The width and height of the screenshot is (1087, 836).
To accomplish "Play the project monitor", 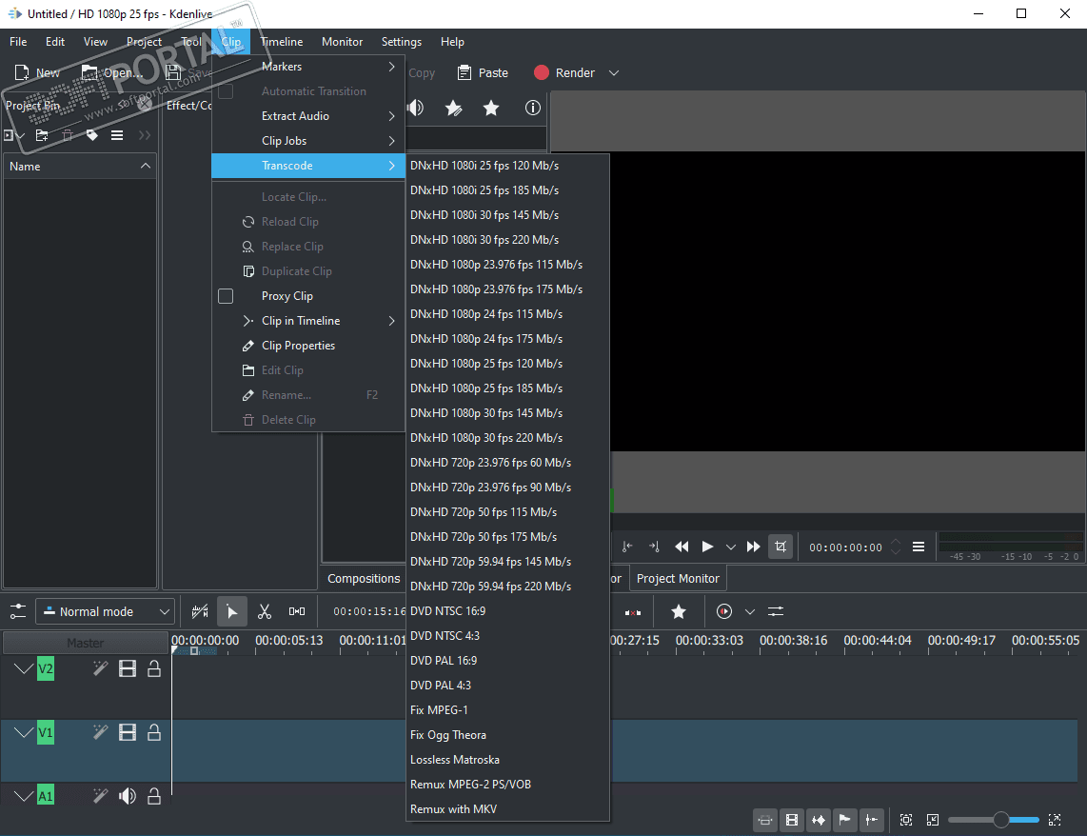I will tap(707, 547).
